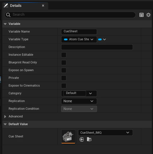153x154 pixels.
Task: Focus the Search field
Action: 70,15
